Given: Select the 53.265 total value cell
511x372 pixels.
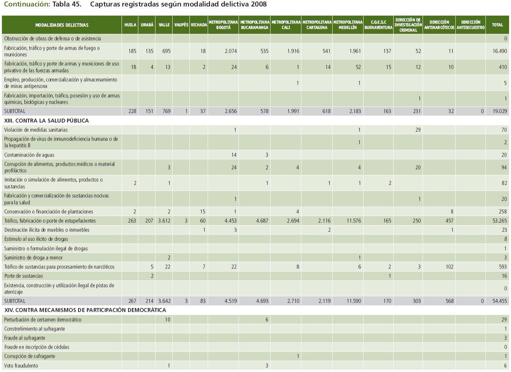Looking at the screenshot, I should 500,221.
